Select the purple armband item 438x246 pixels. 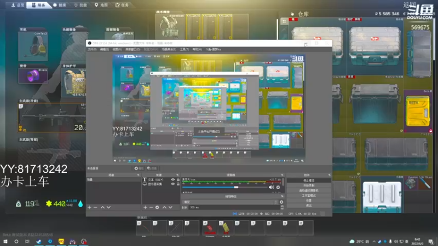33,75
